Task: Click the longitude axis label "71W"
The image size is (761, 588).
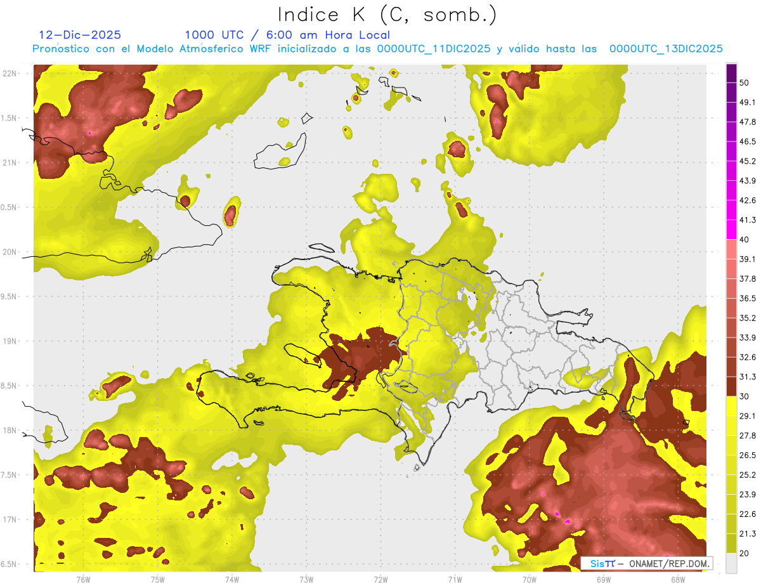Action: click(x=455, y=579)
